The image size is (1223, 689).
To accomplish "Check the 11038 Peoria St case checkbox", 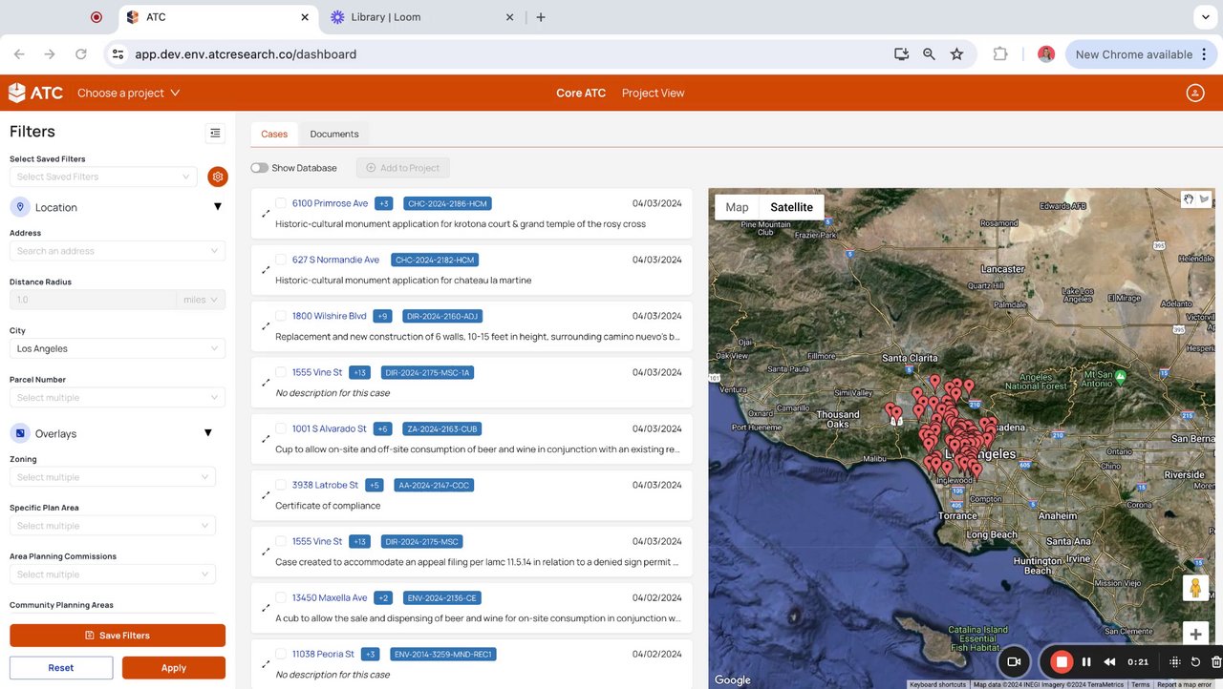I will (x=281, y=654).
